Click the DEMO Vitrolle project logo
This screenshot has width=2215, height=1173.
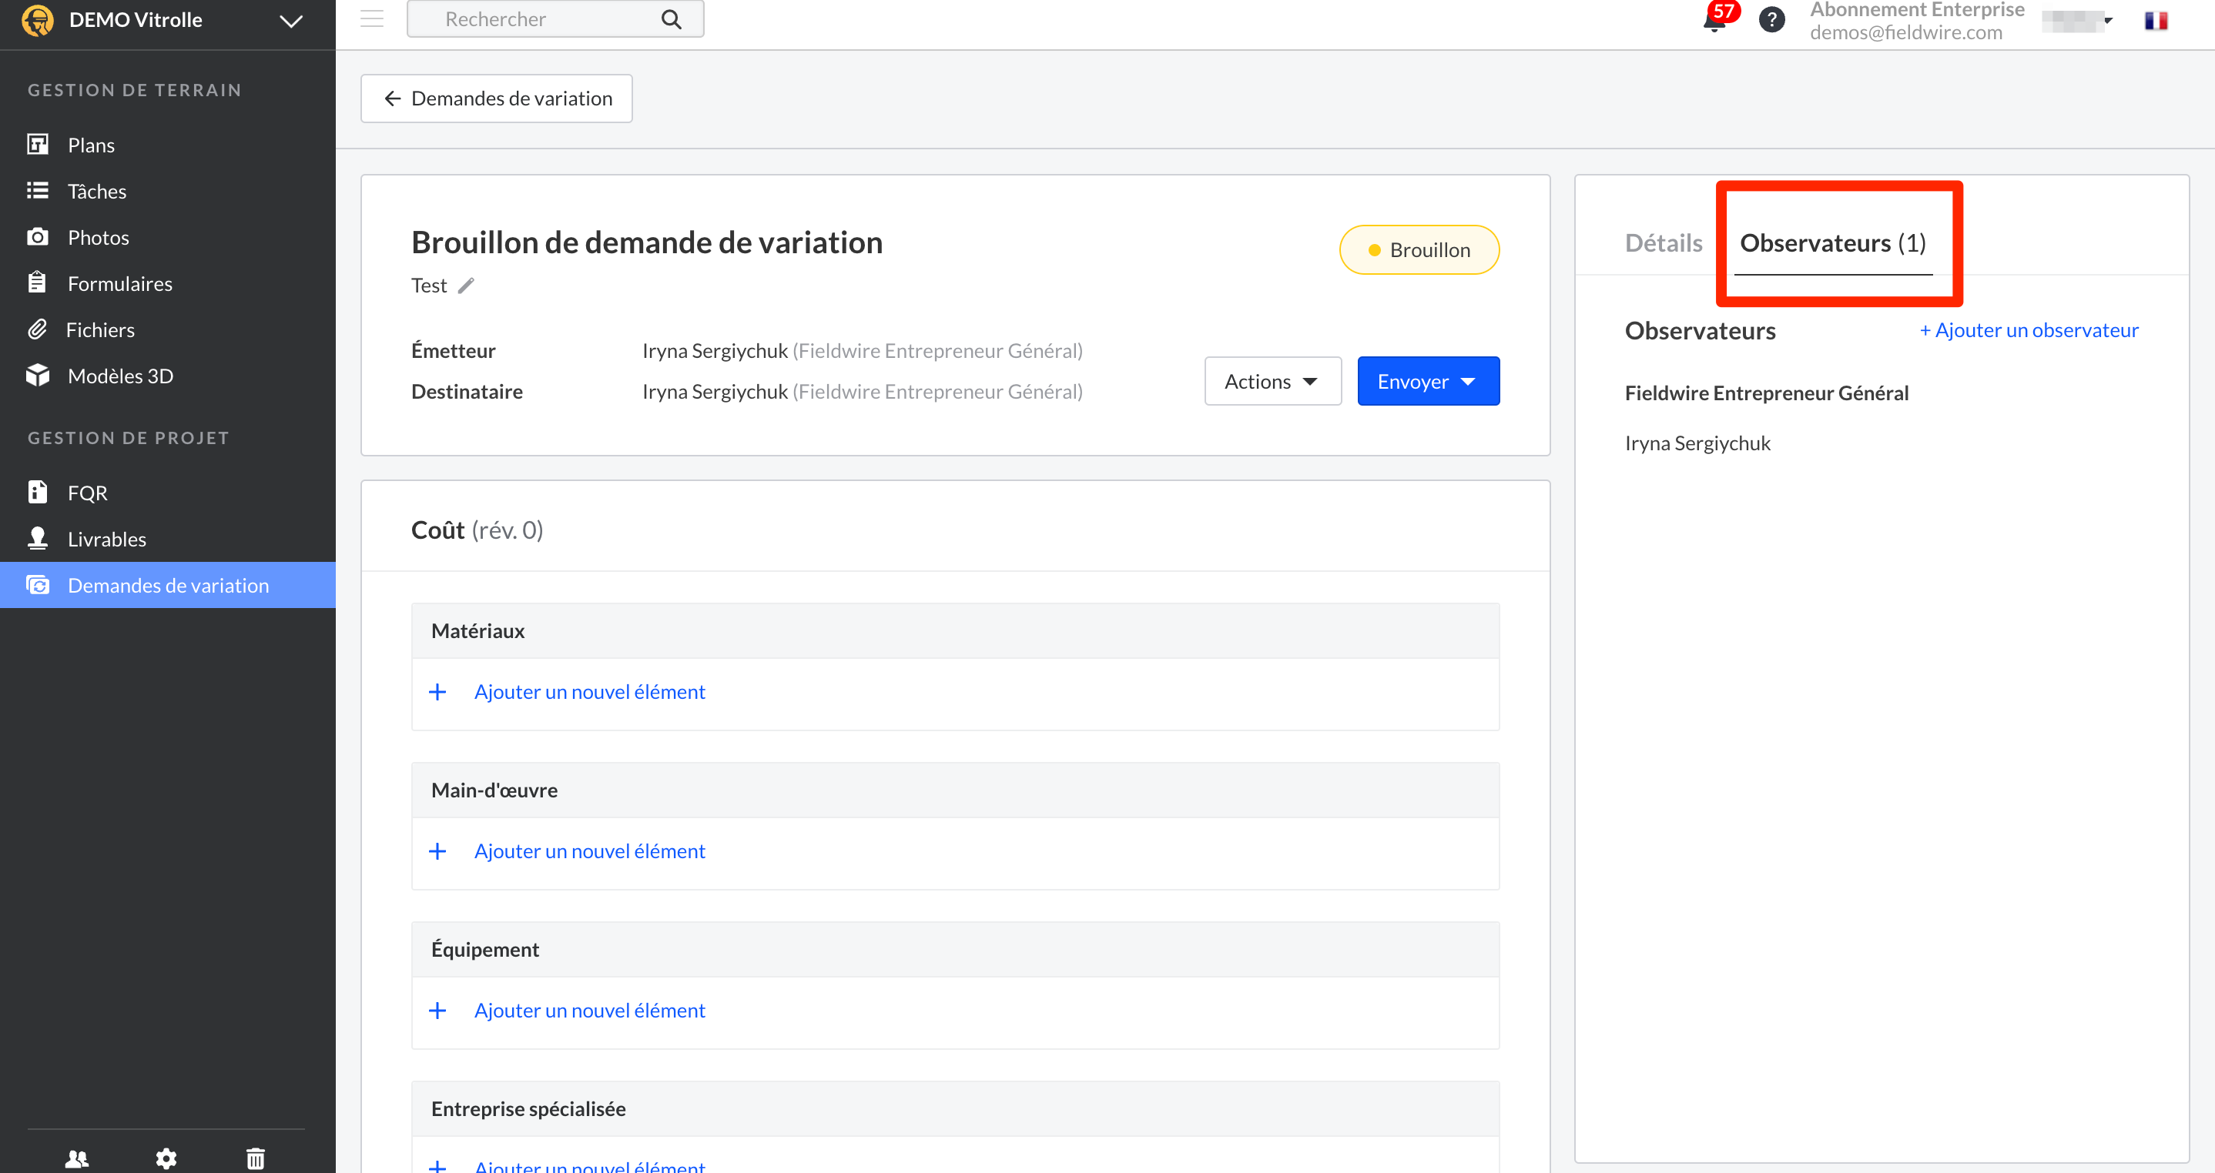[37, 19]
